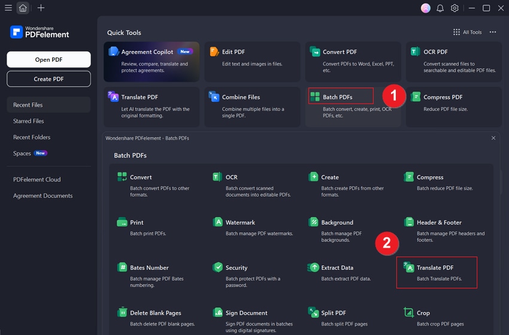The height and width of the screenshot is (335, 509).
Task: Choose batch Header & Footer icon
Action: 409,222
